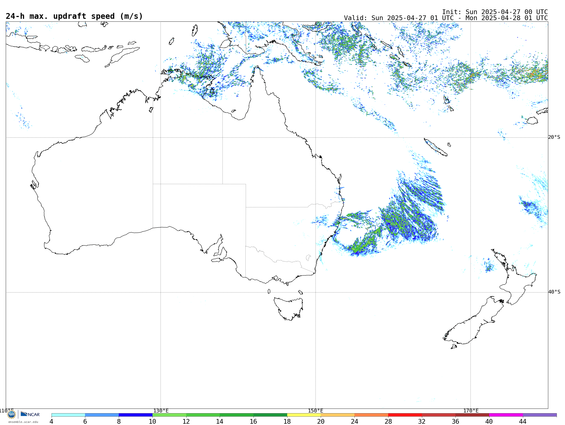Pick the pure blue 8–10 colorbar swatch
The height and width of the screenshot is (425, 565).
pos(135,415)
